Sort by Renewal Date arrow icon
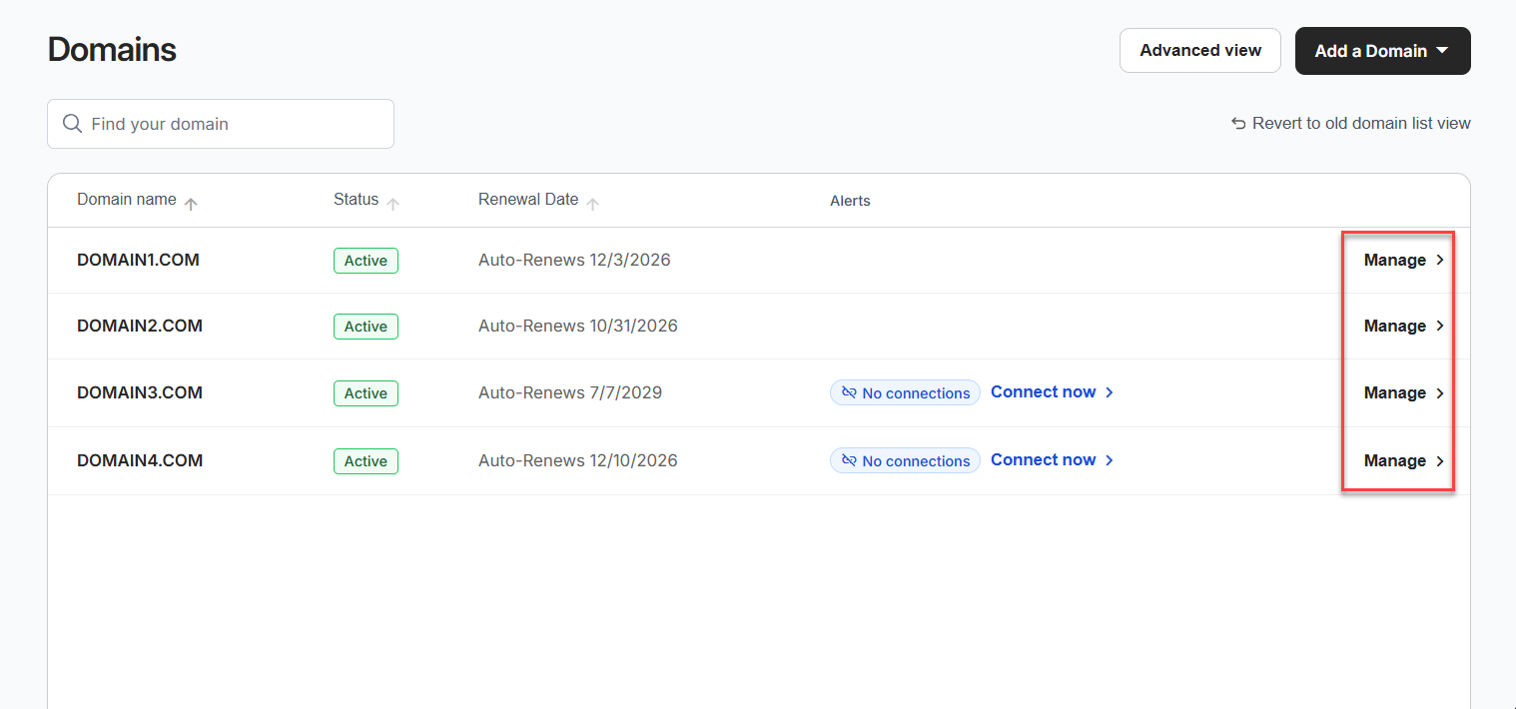The width and height of the screenshot is (1516, 709). click(x=592, y=204)
